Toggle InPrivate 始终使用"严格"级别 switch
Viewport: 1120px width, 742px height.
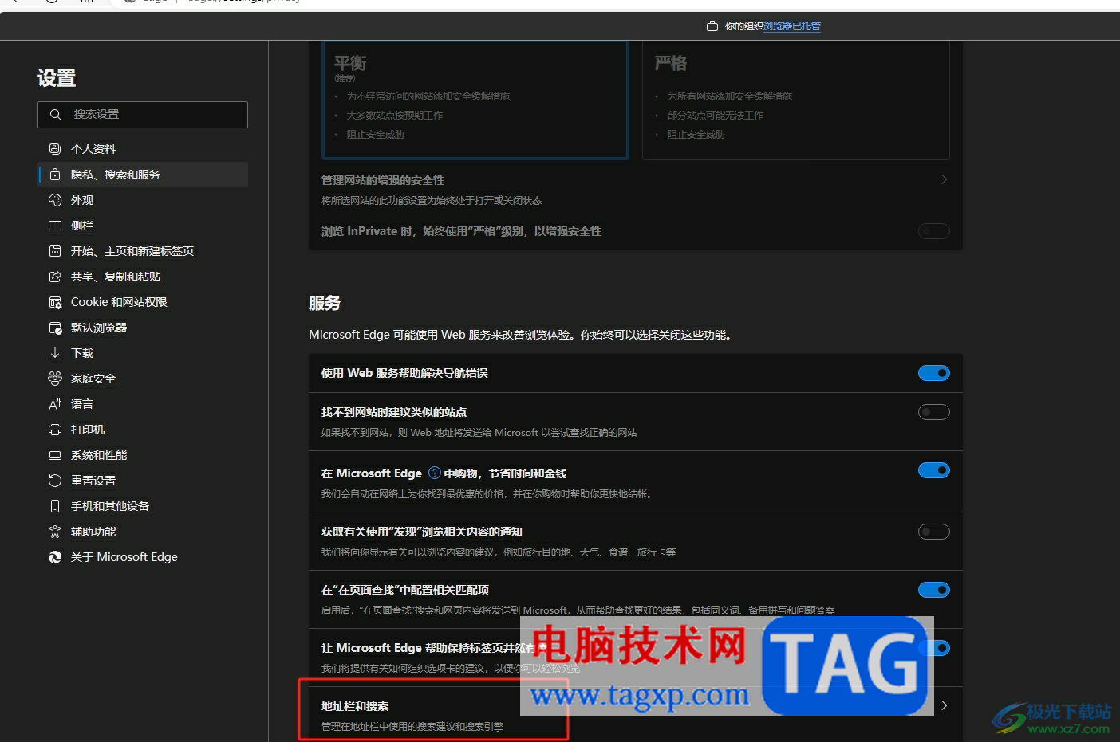pyautogui.click(x=934, y=231)
